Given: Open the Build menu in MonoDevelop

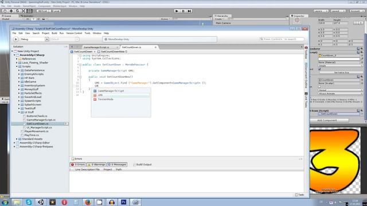Looking at the screenshot, I should (x=54, y=33).
